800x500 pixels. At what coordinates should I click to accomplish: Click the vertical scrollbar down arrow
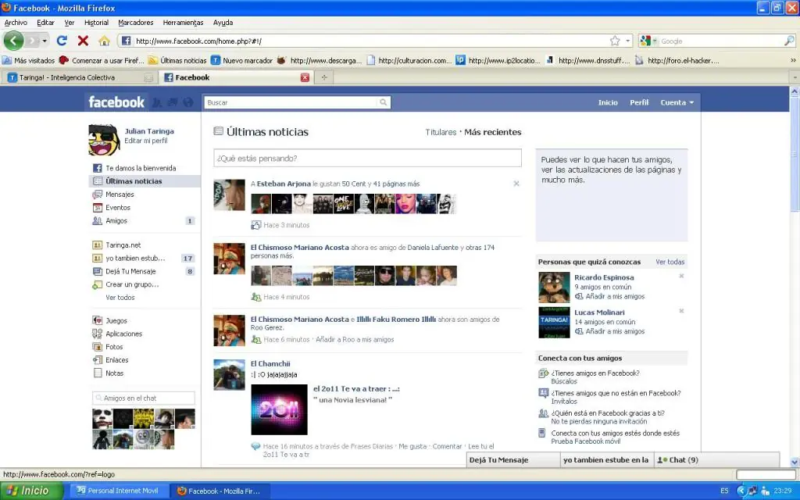click(x=795, y=462)
